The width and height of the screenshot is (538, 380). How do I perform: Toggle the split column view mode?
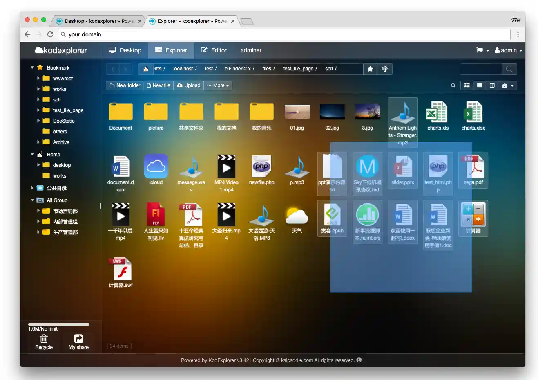492,85
